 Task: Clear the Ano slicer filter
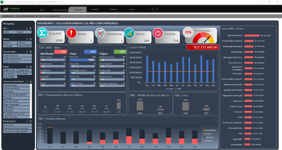coord(31,28)
